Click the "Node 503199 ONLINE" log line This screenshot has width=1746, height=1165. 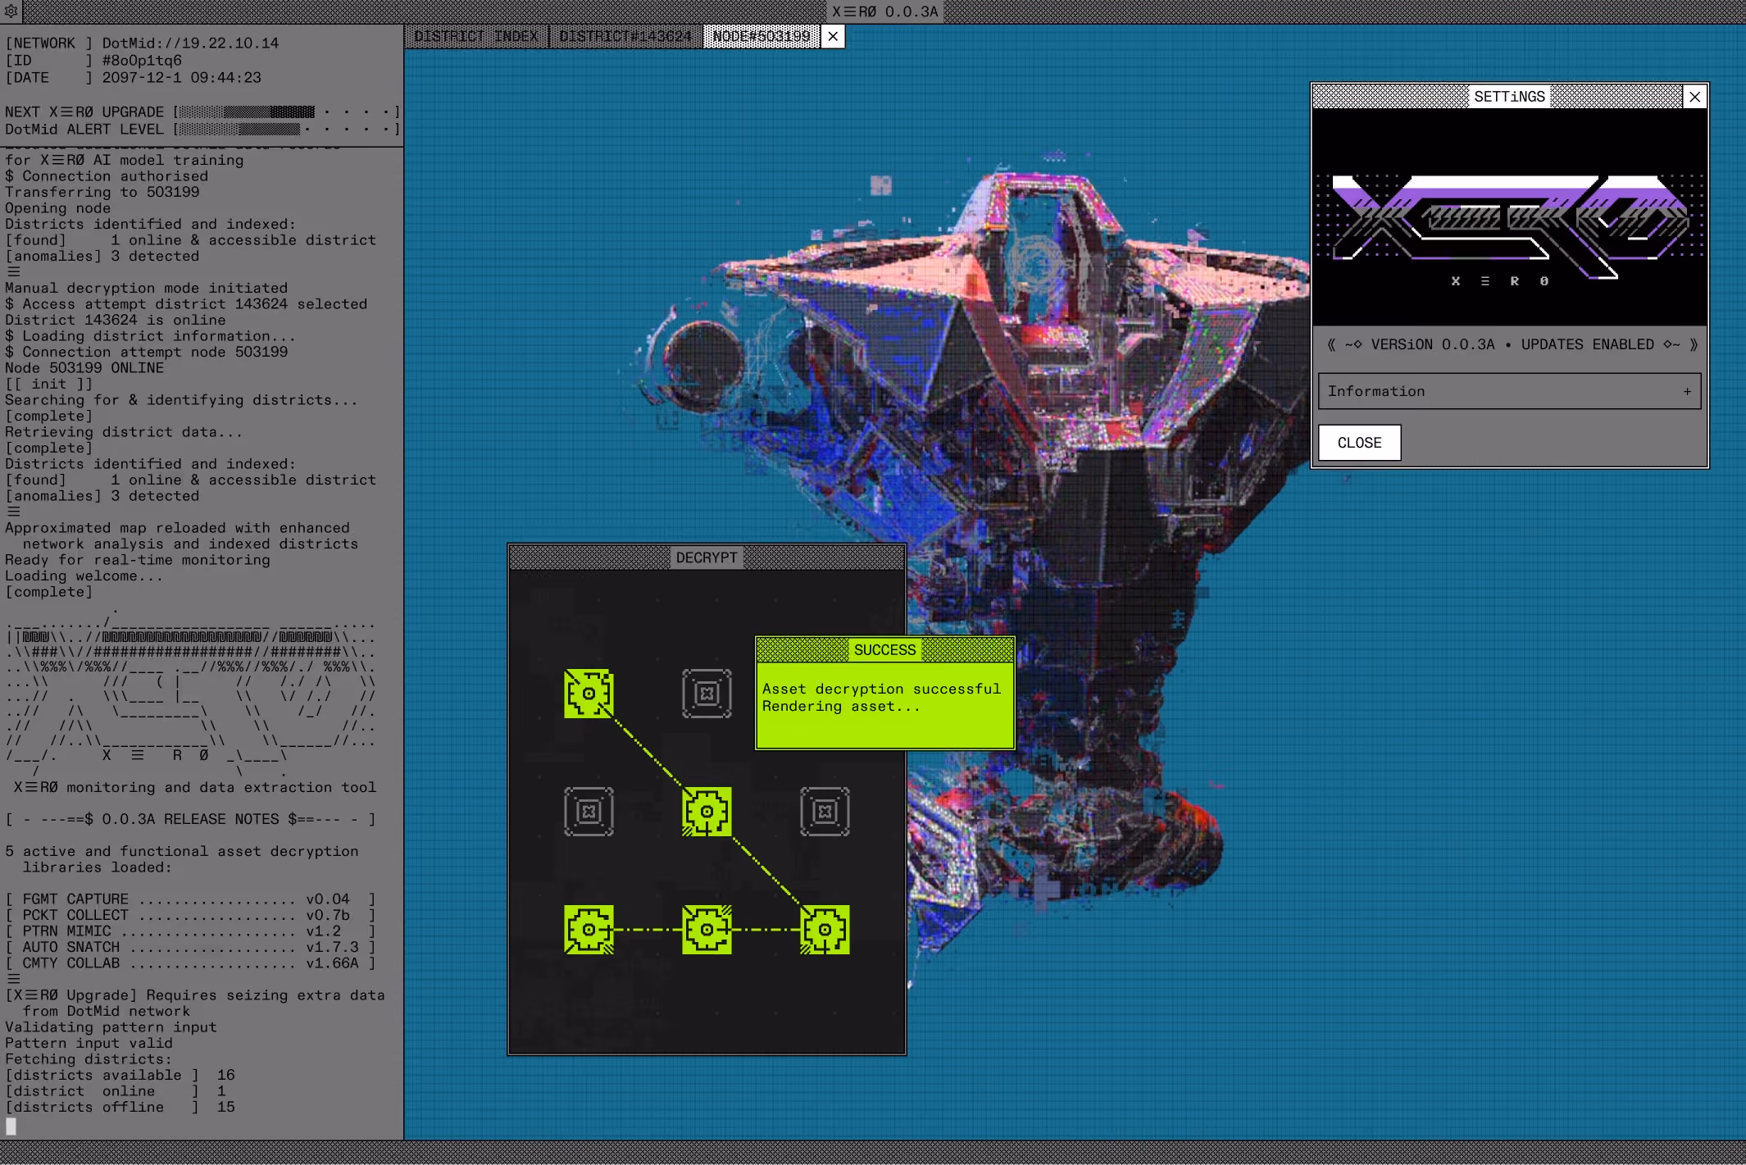pos(84,368)
